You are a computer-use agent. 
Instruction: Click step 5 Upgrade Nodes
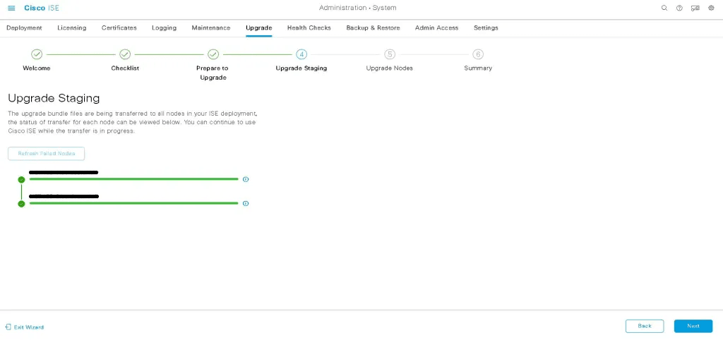390,54
